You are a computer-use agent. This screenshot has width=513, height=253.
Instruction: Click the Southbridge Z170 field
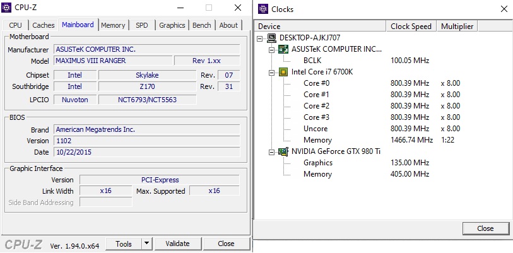pos(147,86)
